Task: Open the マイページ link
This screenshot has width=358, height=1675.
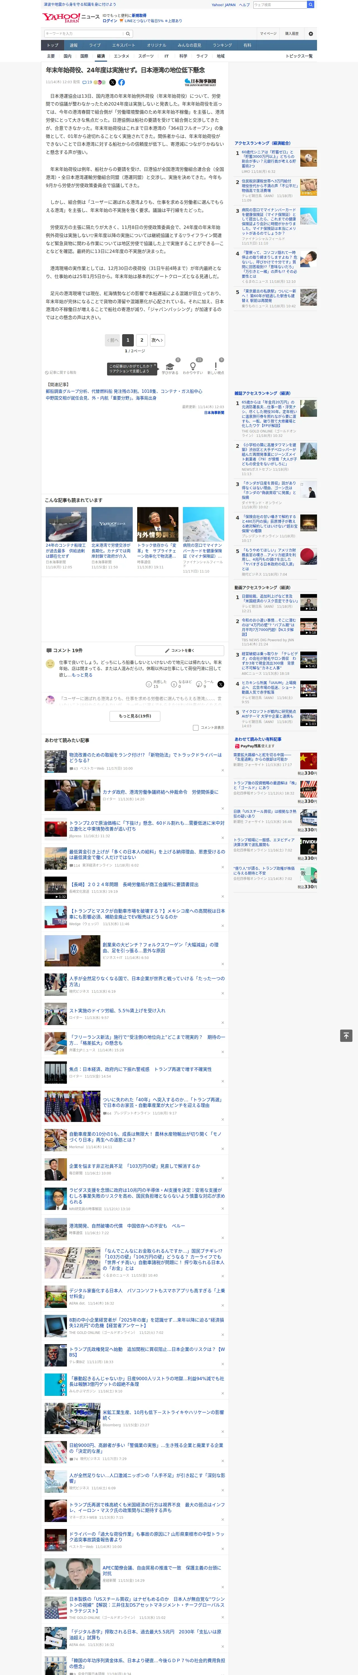Action: click(268, 34)
